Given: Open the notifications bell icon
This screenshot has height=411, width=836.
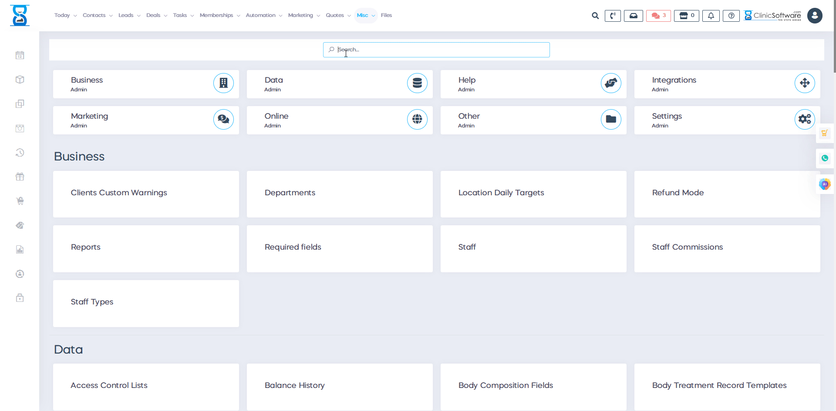Looking at the screenshot, I should pos(711,16).
